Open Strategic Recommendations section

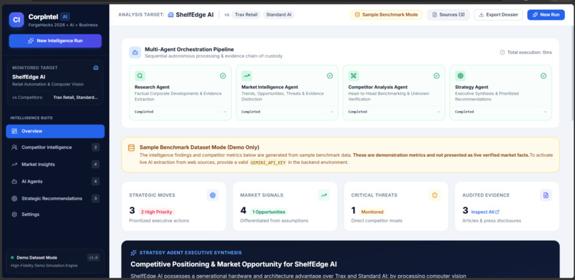click(55, 198)
